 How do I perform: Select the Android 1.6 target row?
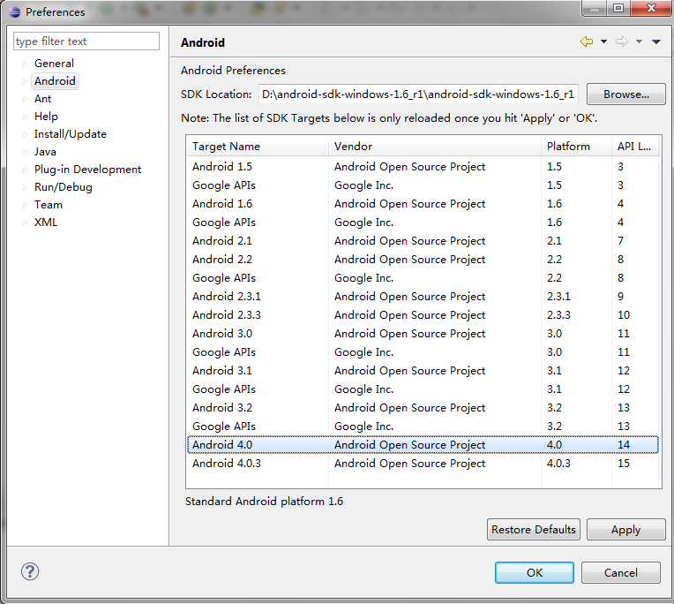point(423,203)
